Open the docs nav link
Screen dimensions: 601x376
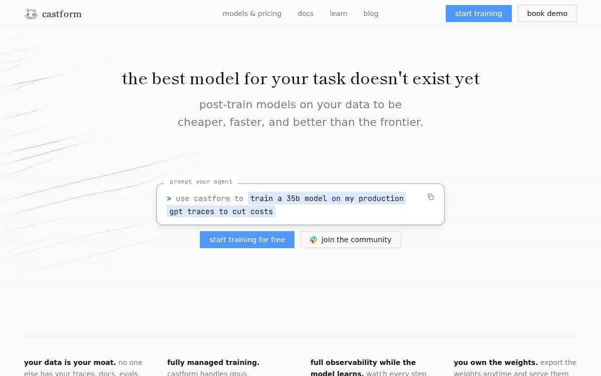click(306, 14)
